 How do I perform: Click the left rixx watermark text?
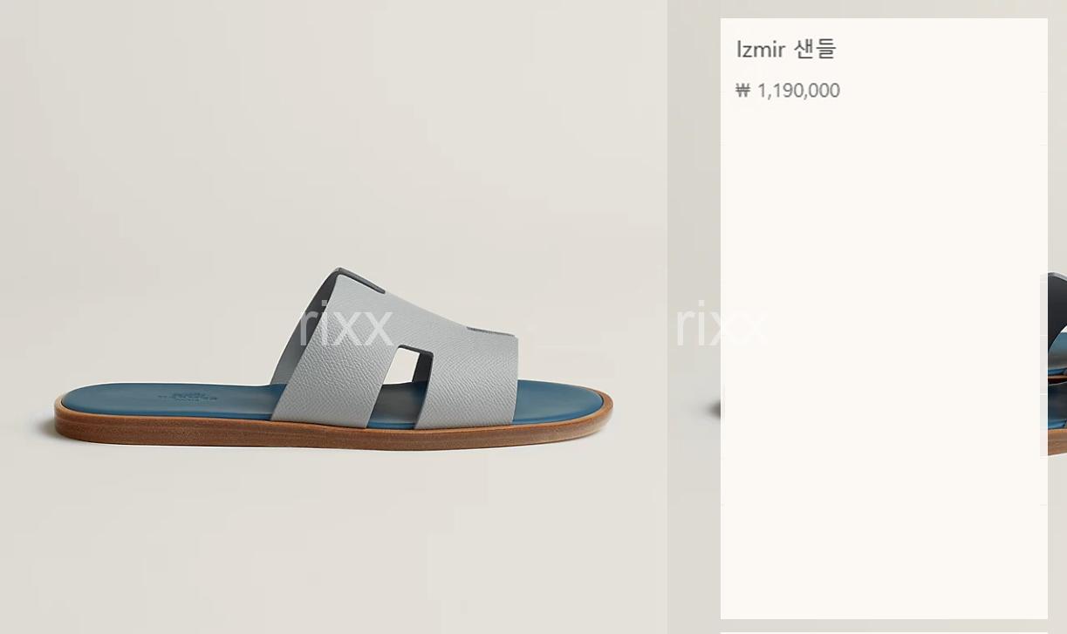(x=345, y=324)
